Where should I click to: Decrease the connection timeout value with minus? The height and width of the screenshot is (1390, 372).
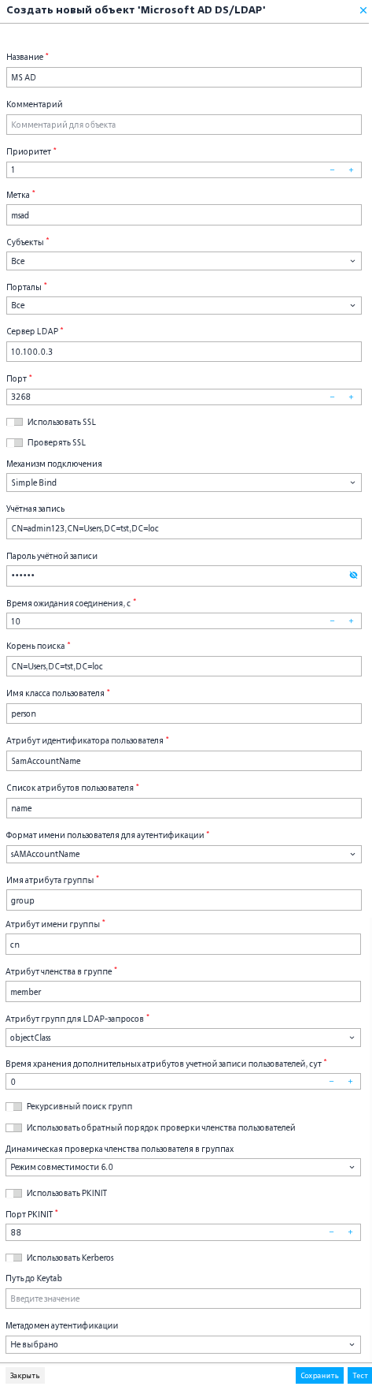pyautogui.click(x=332, y=621)
